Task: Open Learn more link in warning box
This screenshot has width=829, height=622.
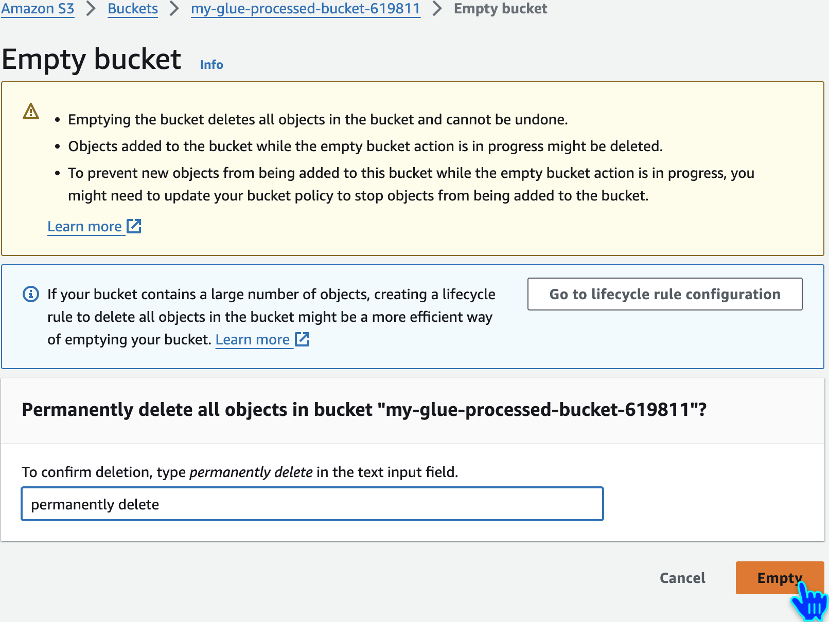Action: point(85,227)
